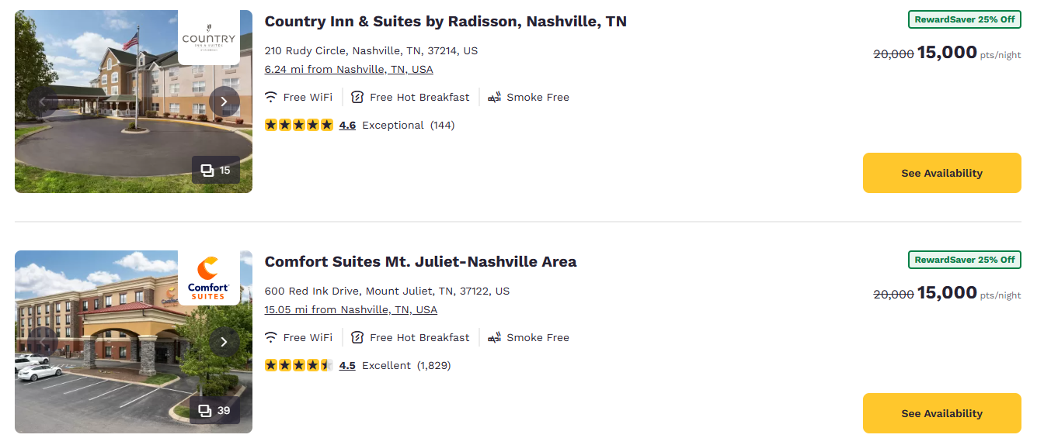The width and height of the screenshot is (1044, 445).
Task: See availability for Country Inn & Suites
Action: (941, 173)
